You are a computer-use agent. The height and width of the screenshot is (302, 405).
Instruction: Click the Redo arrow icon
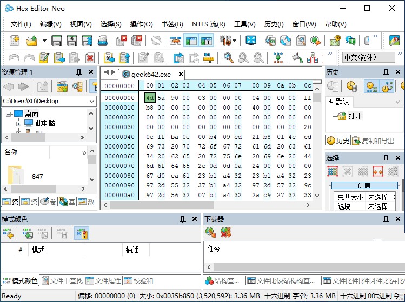[x=29, y=58]
